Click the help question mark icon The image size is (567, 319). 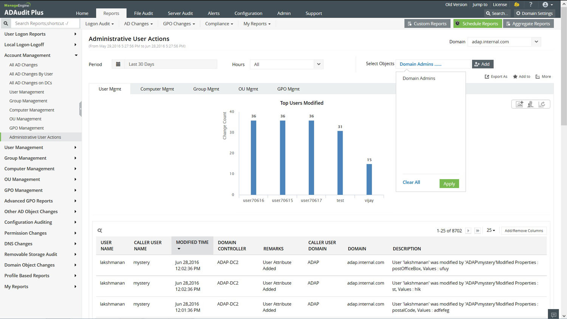pyautogui.click(x=531, y=5)
